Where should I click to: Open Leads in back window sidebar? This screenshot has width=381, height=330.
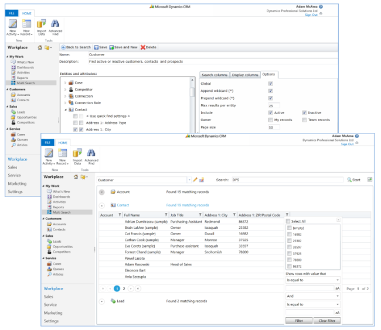click(21, 112)
